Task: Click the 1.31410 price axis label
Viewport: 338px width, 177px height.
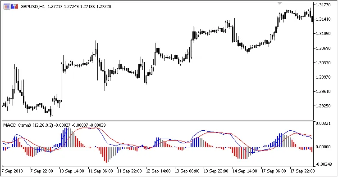Action: point(323,19)
